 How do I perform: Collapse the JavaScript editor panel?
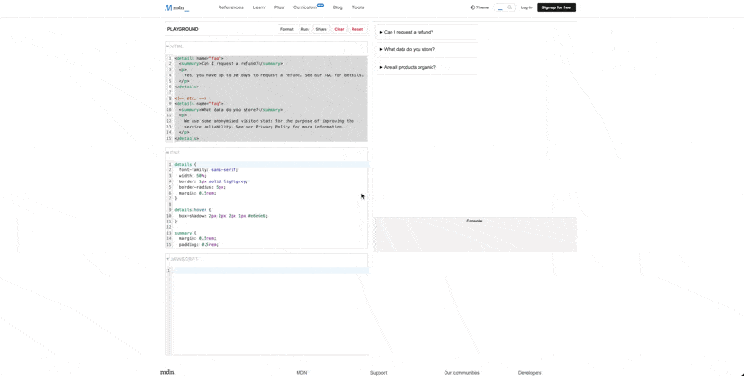181,259
